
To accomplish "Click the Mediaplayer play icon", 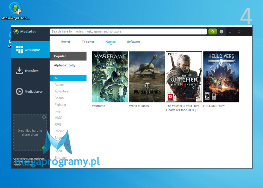I will pos(19,92).
